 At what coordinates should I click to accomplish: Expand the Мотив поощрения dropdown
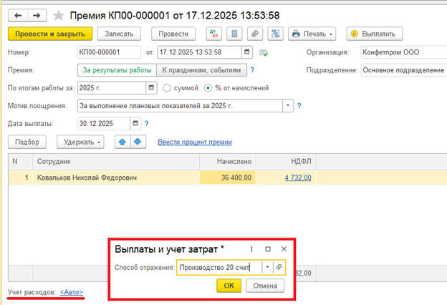click(x=288, y=106)
